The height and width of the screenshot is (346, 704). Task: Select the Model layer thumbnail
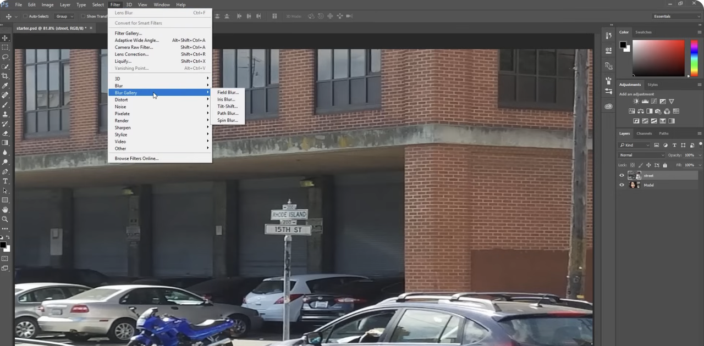point(634,185)
